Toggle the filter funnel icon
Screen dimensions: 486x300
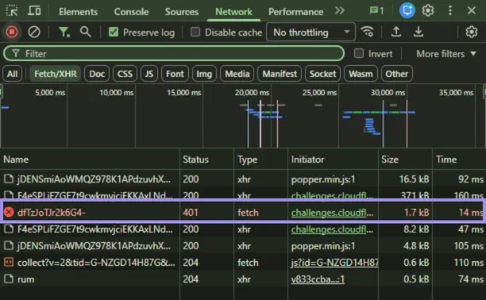tap(64, 32)
